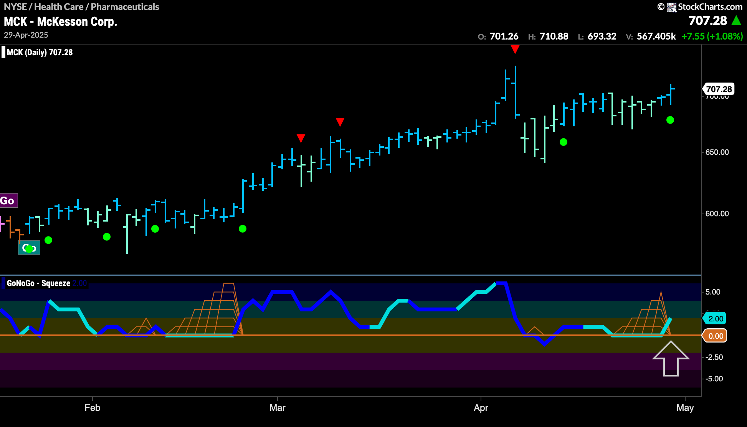
Task: Click the red triangle marker above April's peak
Action: 515,49
